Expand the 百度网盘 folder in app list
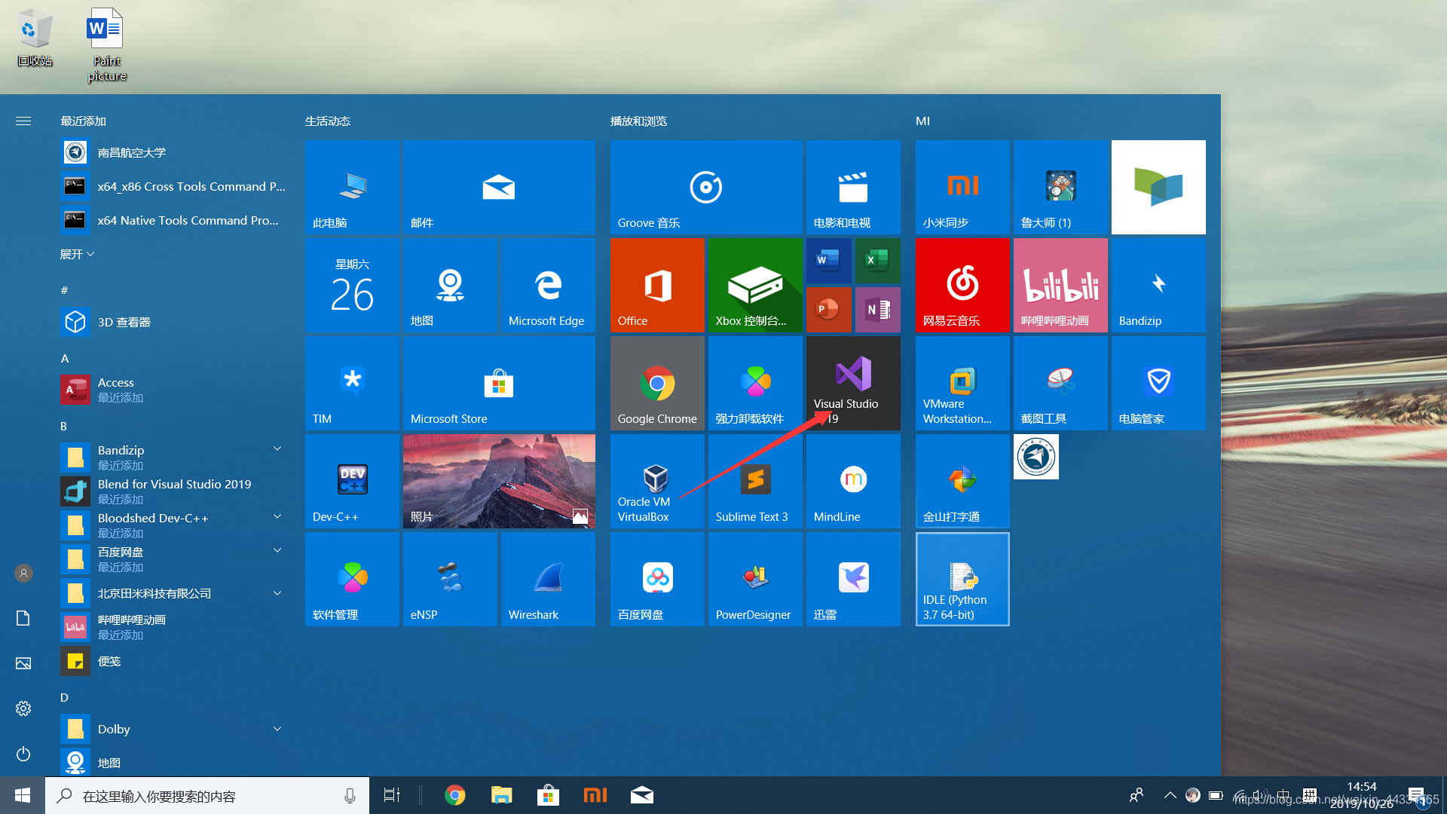 point(277,550)
